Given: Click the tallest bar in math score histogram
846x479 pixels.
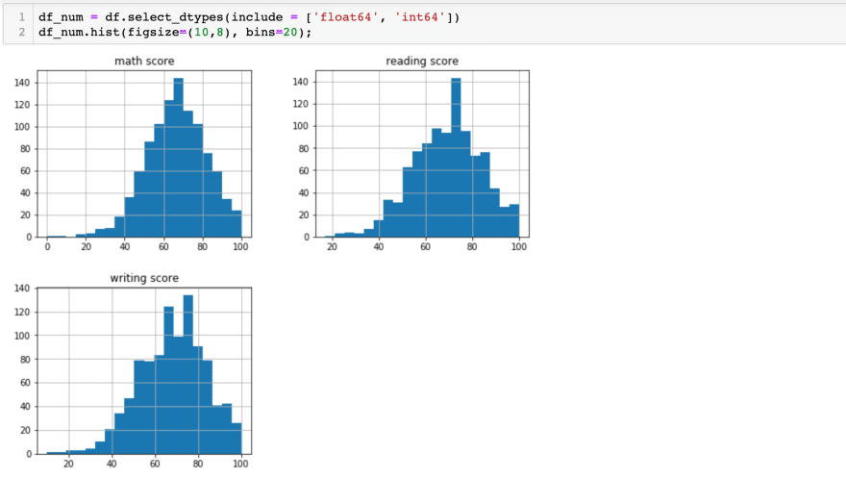Looking at the screenshot, I should pos(178,158).
